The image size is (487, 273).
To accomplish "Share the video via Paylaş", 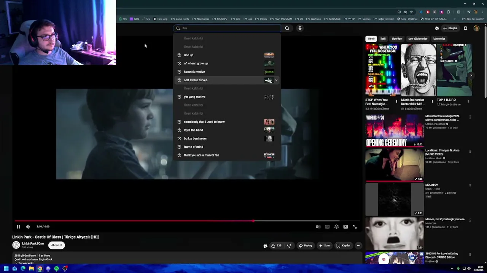I will (305, 246).
